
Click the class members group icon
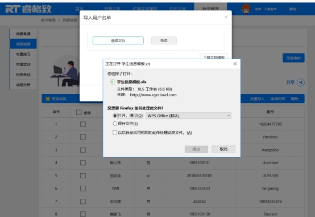[48, 99]
